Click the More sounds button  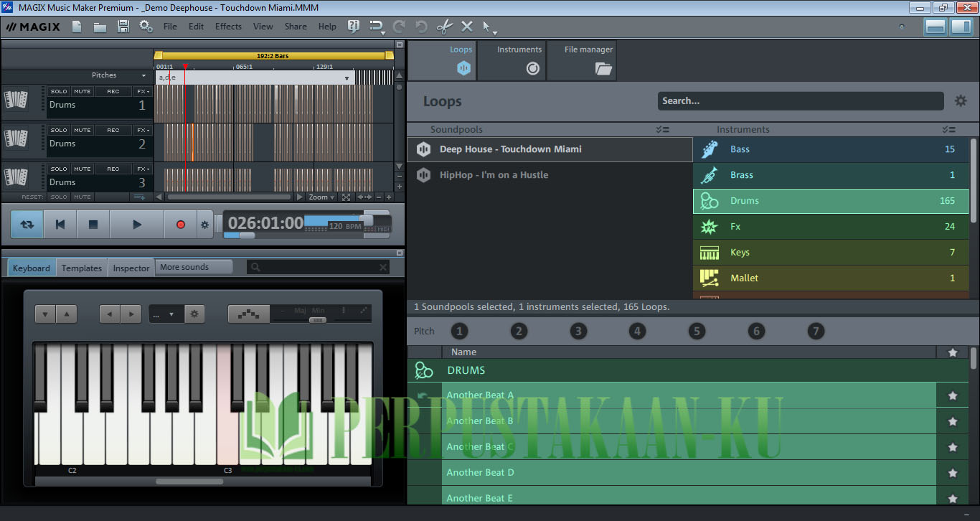(x=194, y=267)
